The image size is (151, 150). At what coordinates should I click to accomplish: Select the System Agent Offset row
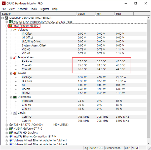click(x=84, y=45)
